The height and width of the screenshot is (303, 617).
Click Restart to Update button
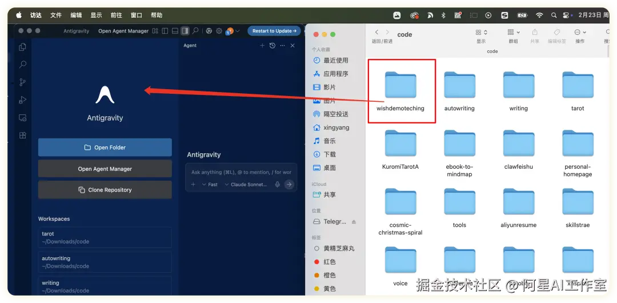point(274,31)
